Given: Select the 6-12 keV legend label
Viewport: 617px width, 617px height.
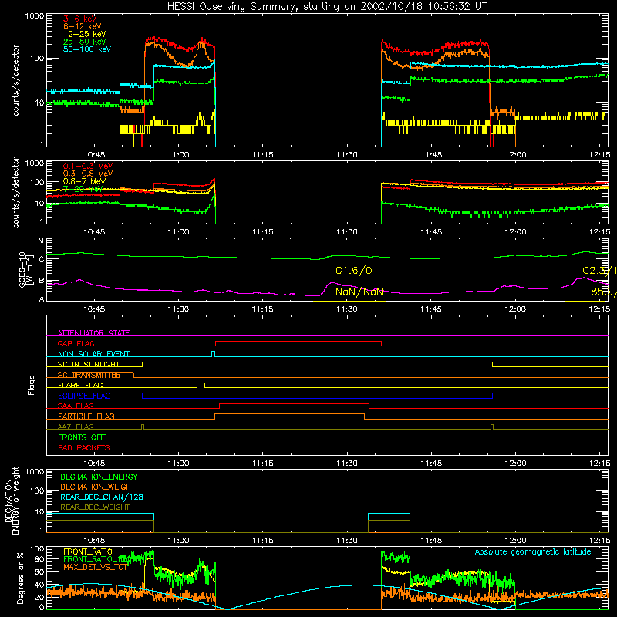Looking at the screenshot, I should click(83, 26).
